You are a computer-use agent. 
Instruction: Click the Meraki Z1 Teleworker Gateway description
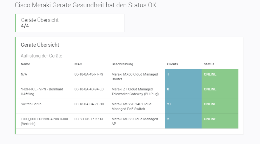coord(135,91)
